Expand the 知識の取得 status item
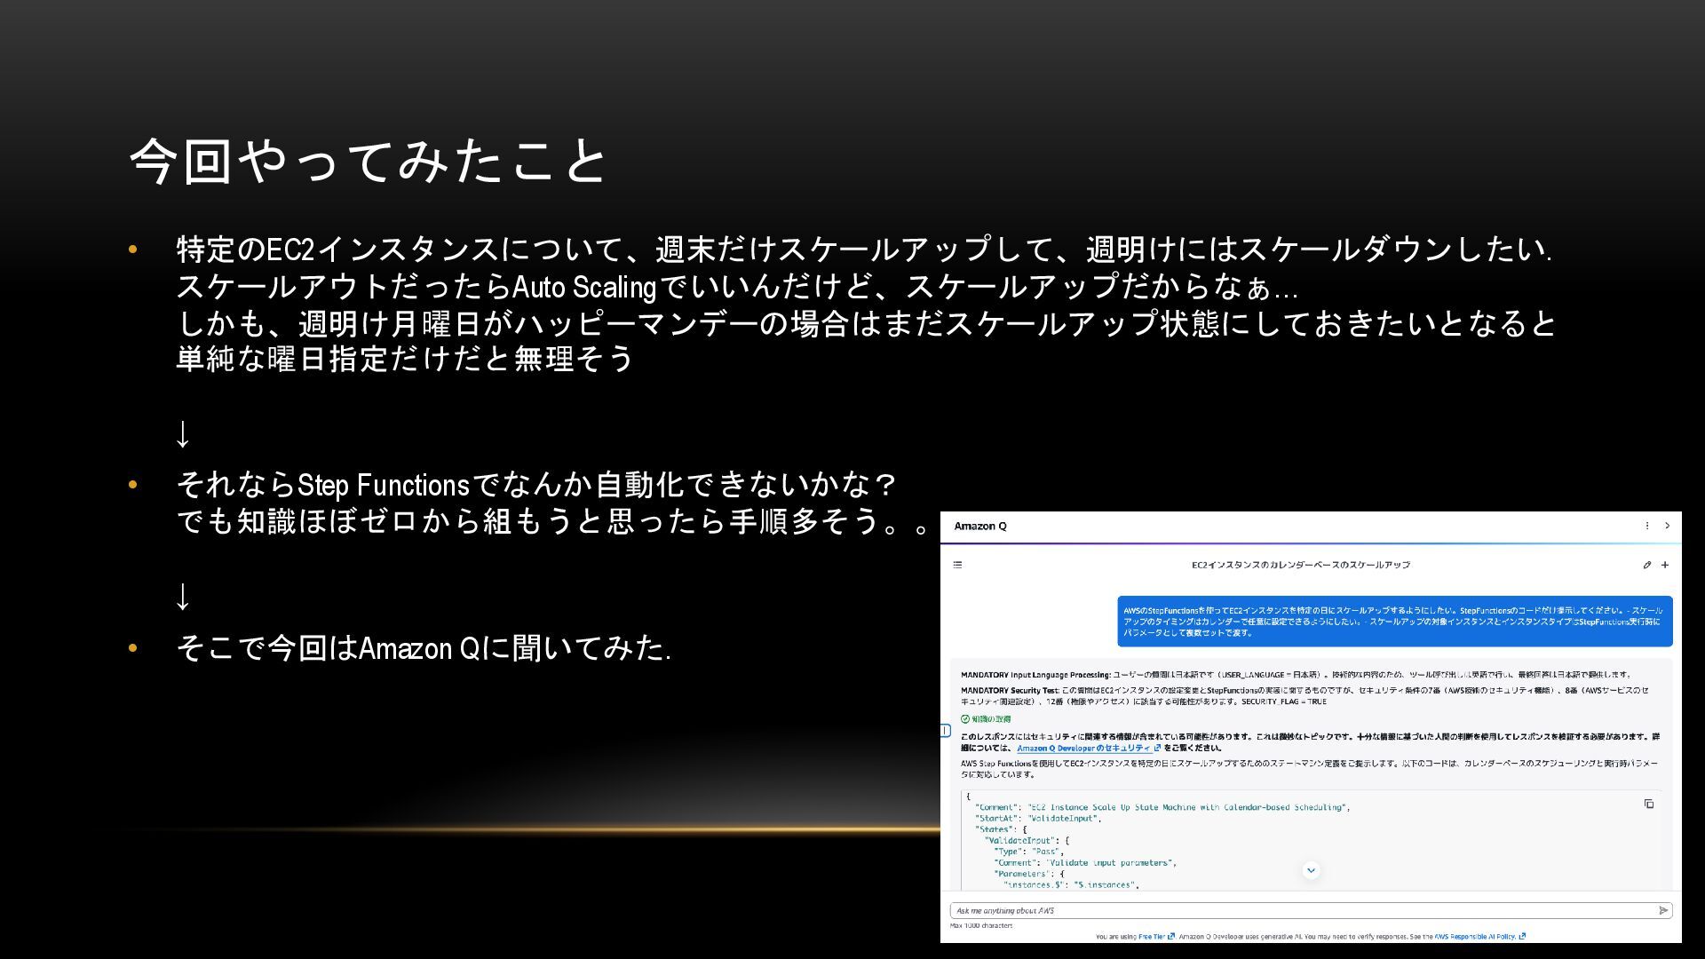This screenshot has height=959, width=1705. coord(986,719)
